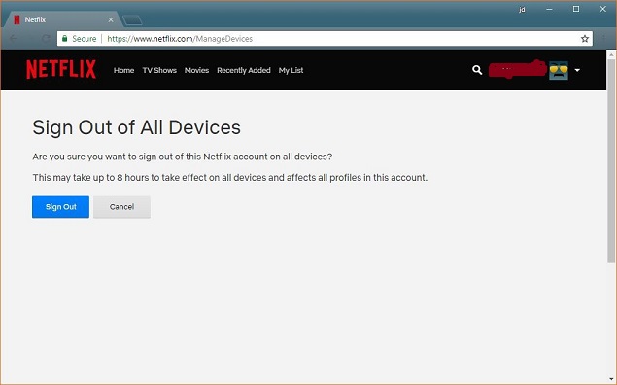
Task: Open the Recently Added section
Action: 244,70
